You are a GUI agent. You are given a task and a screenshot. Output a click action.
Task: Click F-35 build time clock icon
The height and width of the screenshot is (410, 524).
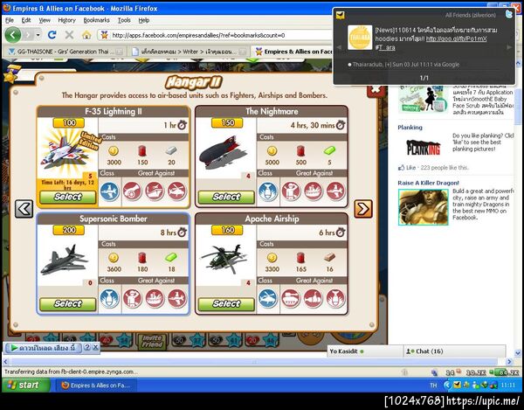coord(183,125)
